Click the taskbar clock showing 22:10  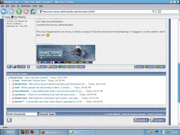pyautogui.click(x=175, y=132)
